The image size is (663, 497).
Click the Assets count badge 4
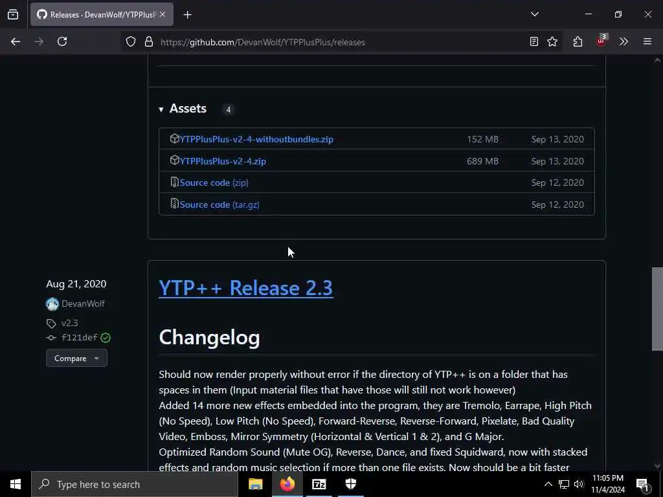coord(229,110)
